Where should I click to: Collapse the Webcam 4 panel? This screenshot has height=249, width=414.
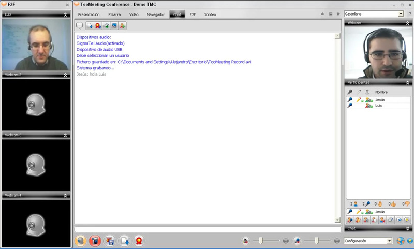(x=65, y=195)
